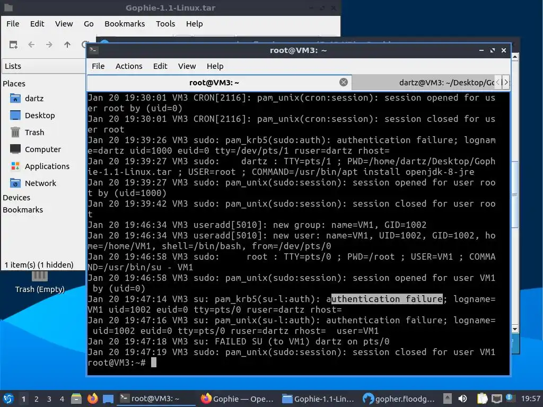Open Trash from the Places sidebar
This screenshot has width=543, height=407.
point(34,132)
